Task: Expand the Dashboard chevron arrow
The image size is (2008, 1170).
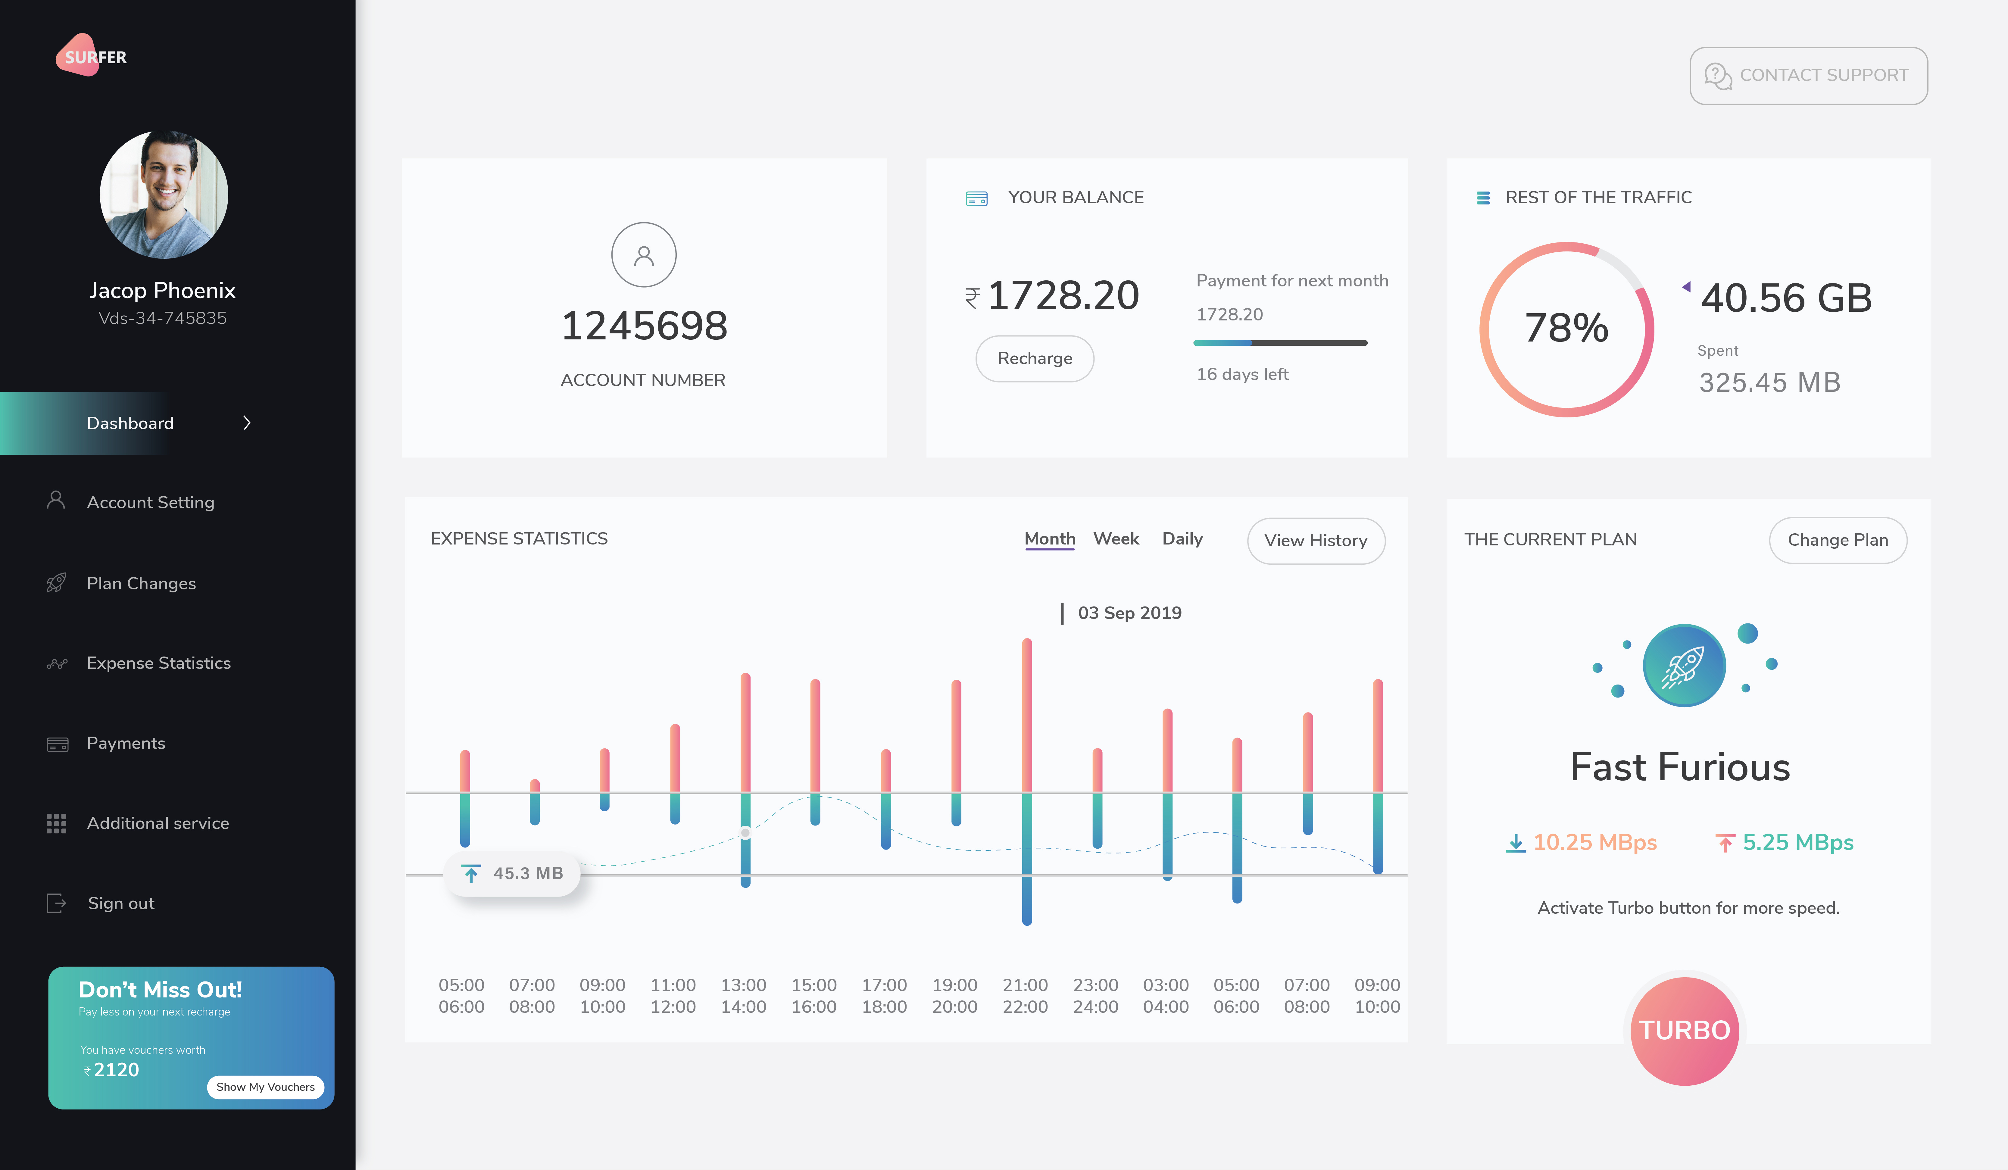Action: point(247,423)
